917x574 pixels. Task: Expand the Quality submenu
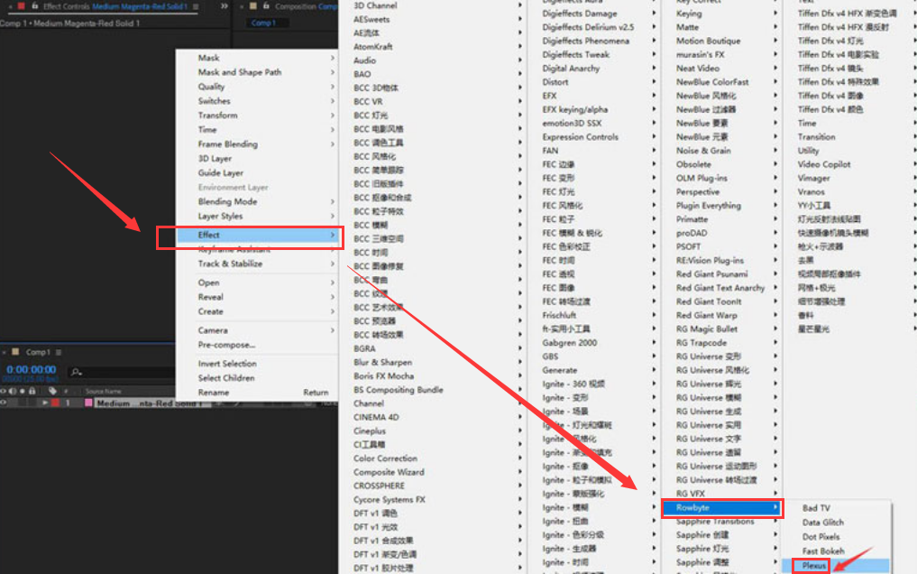point(257,87)
